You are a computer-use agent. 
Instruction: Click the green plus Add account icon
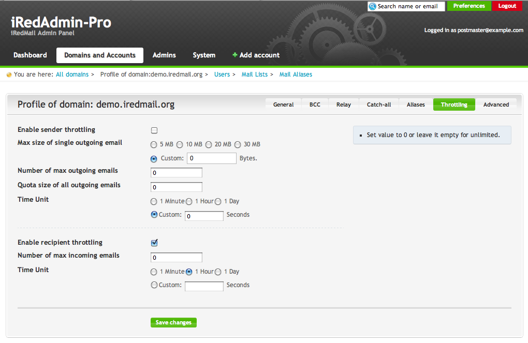[x=235, y=55]
